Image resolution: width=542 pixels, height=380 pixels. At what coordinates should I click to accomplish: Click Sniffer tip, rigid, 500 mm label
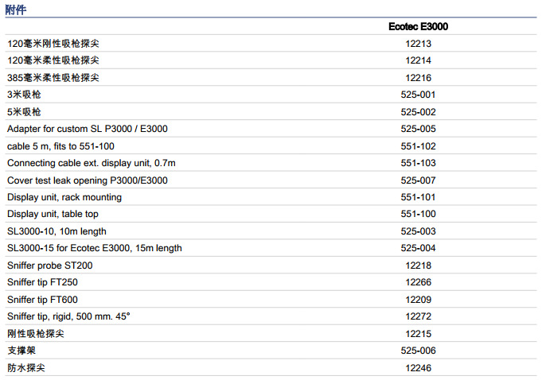[x=68, y=316]
